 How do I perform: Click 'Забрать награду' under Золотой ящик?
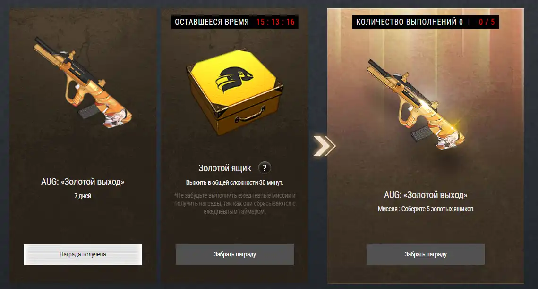click(x=235, y=254)
